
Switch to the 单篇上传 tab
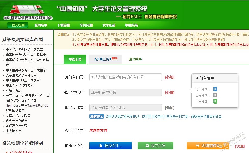(x=75, y=59)
